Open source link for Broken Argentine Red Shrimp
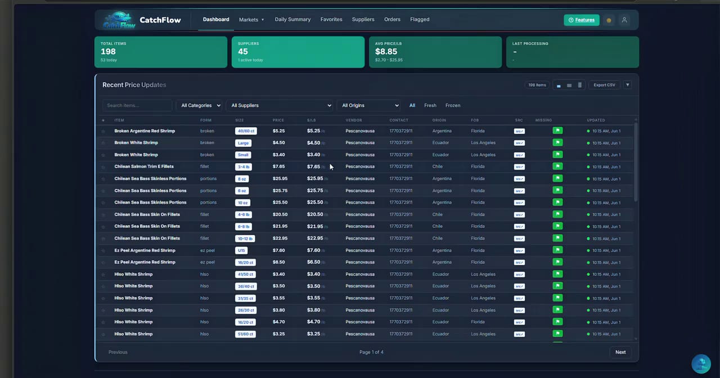The height and width of the screenshot is (378, 720). [519, 131]
